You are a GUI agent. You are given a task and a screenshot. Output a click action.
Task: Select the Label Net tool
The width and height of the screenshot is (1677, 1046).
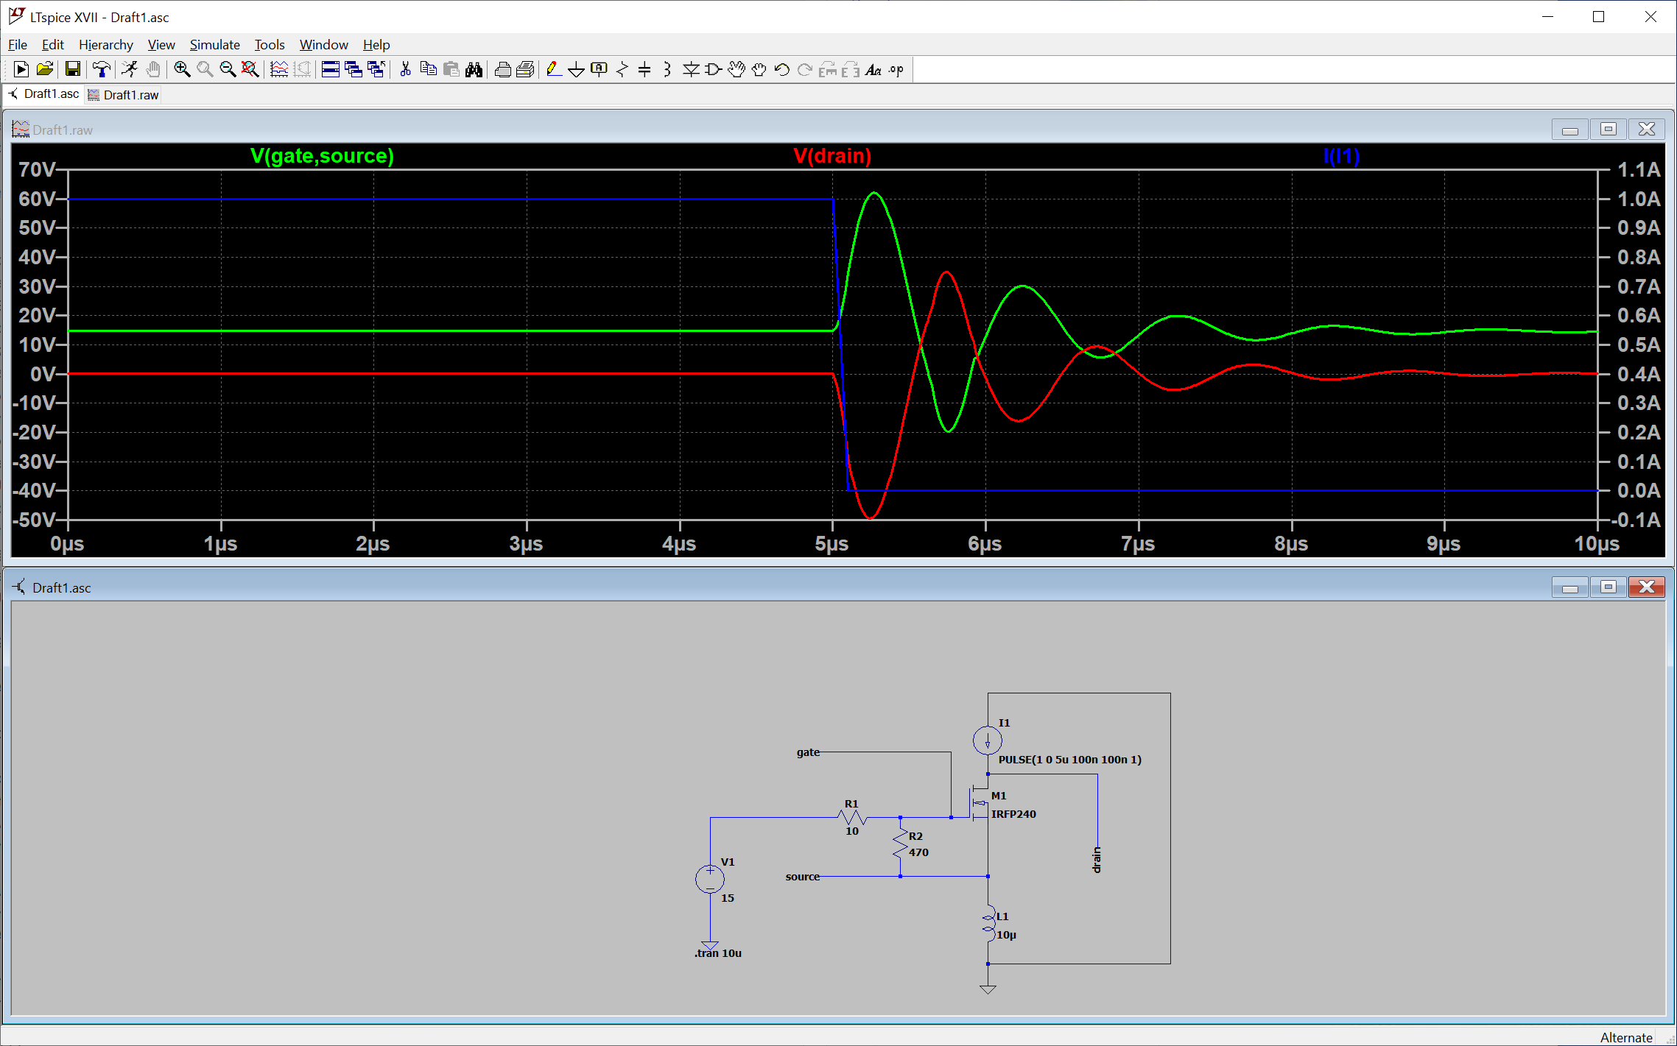600,70
